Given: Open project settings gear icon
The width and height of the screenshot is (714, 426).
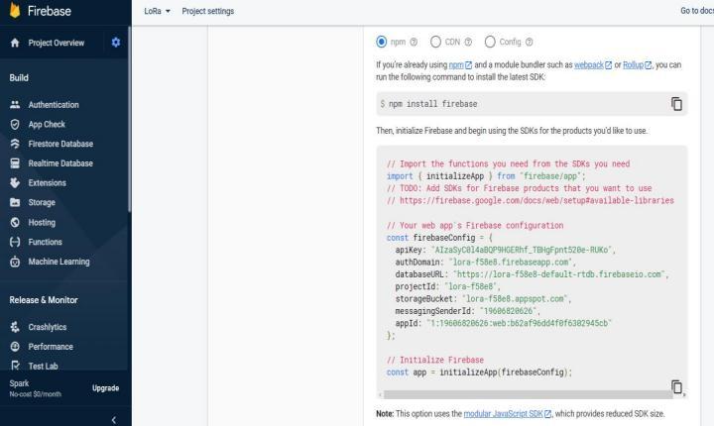Looking at the screenshot, I should click(x=116, y=43).
